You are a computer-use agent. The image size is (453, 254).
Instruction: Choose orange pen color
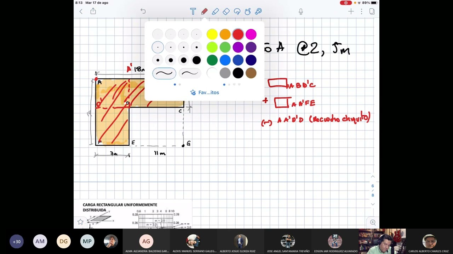(225, 34)
